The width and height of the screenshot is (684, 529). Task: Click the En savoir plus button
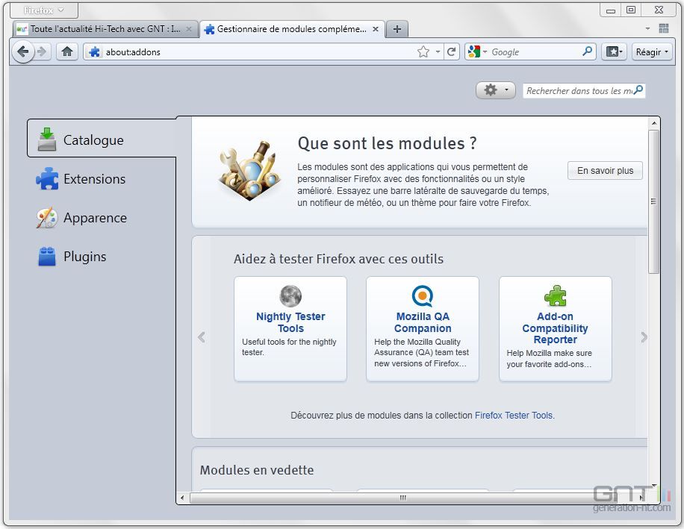tap(605, 170)
